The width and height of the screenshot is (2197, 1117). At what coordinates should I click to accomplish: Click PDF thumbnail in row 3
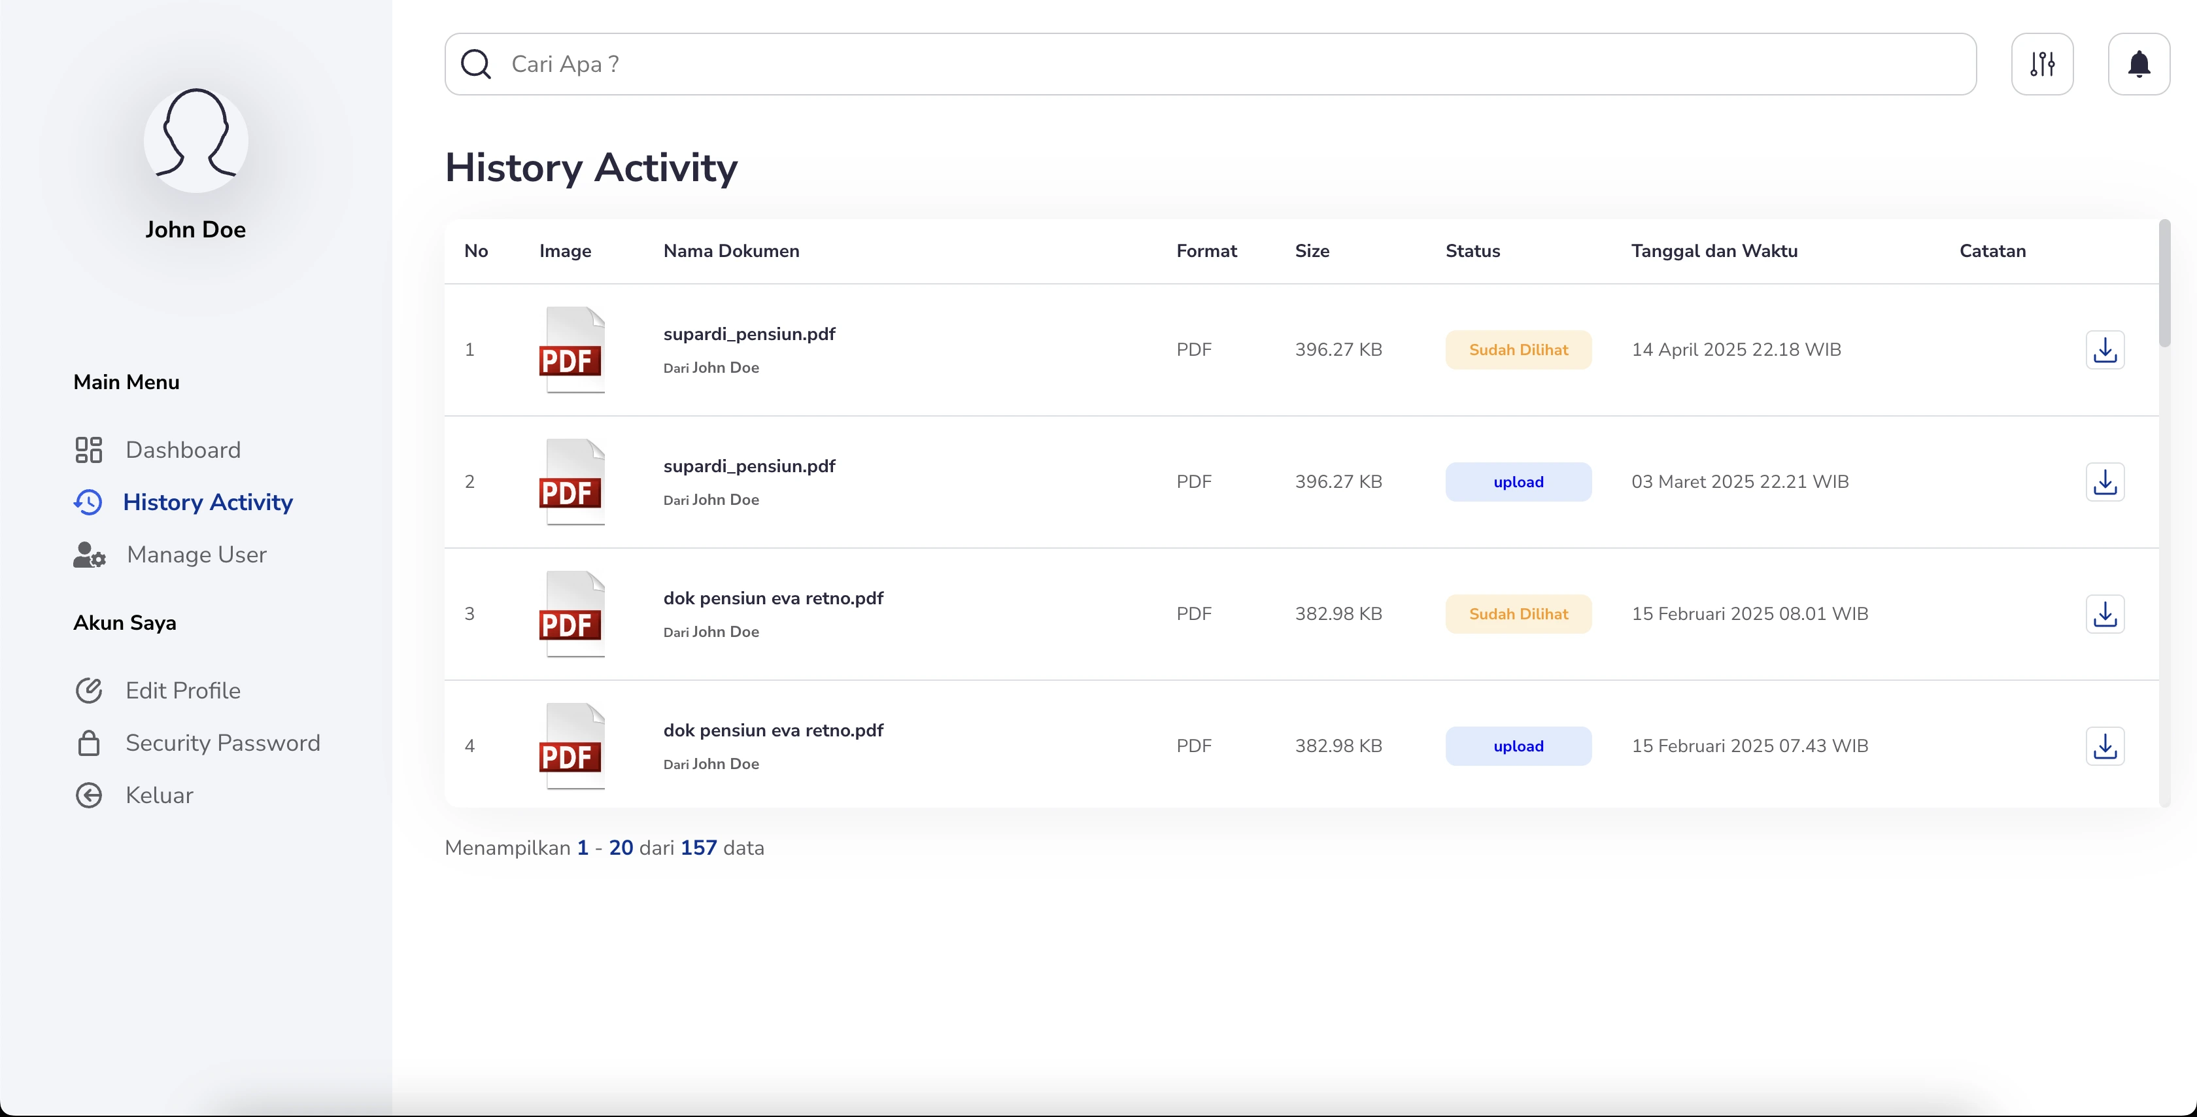click(572, 614)
